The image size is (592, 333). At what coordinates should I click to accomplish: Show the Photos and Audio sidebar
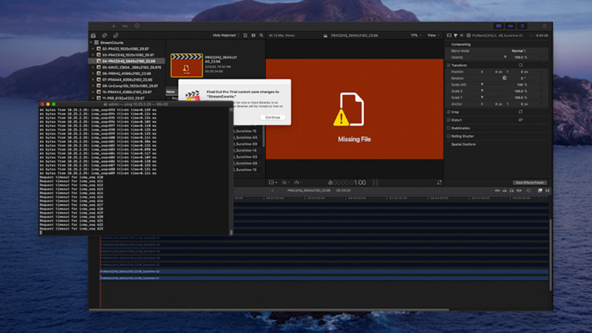click(x=105, y=35)
